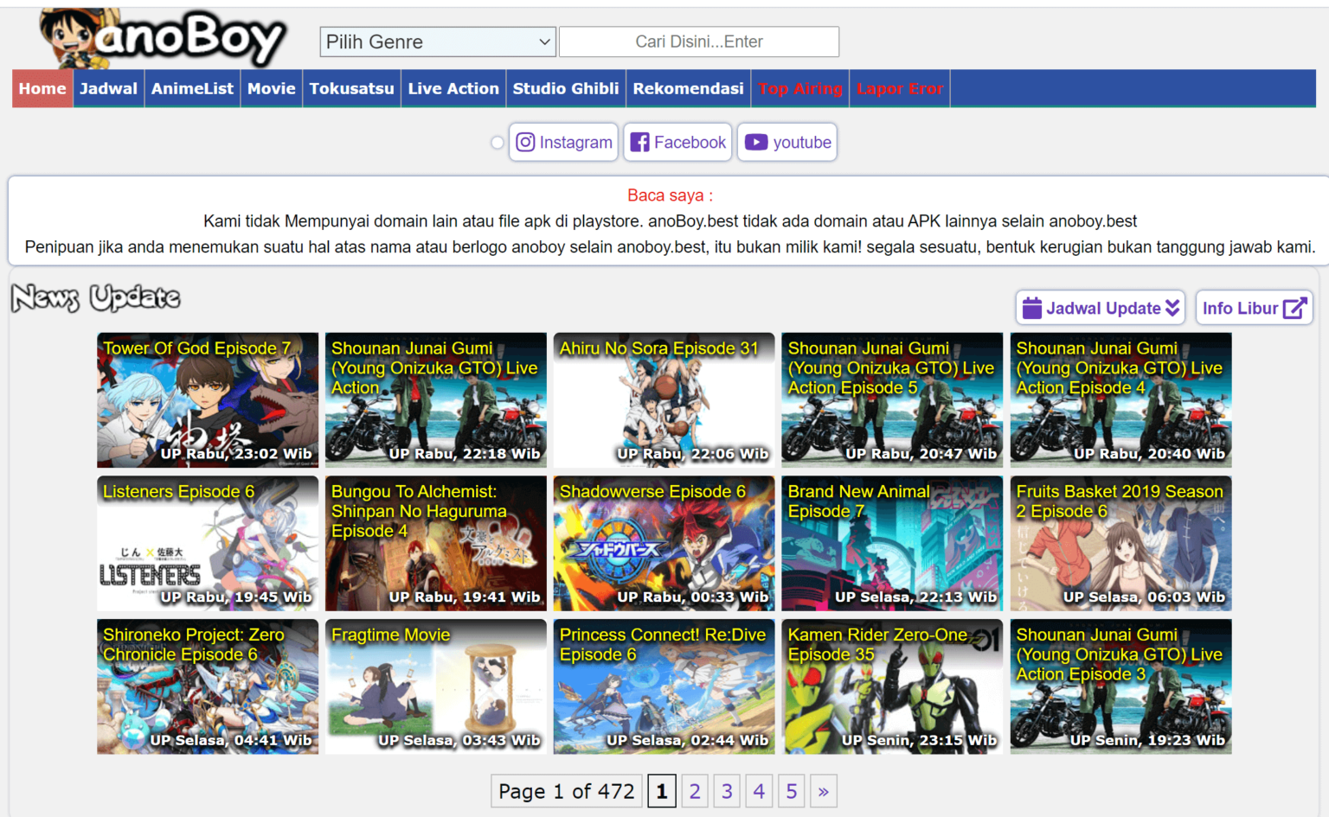Open the AnimeList menu item
The height and width of the screenshot is (817, 1329).
pyautogui.click(x=192, y=88)
